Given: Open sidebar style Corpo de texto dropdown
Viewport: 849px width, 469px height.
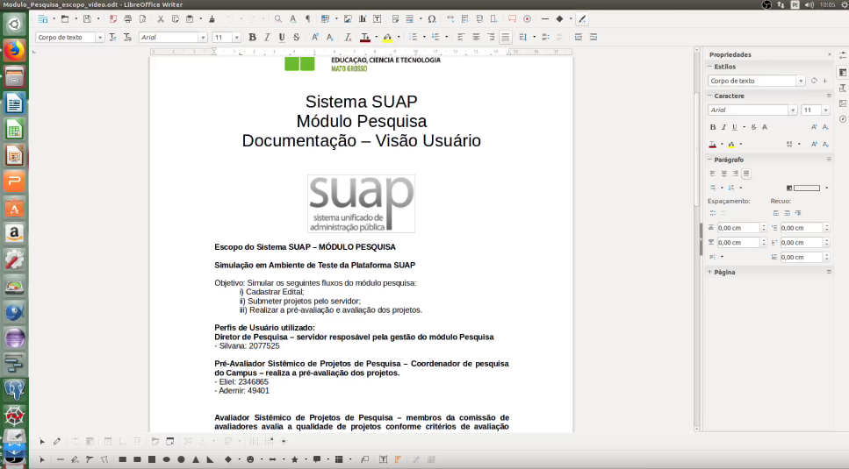Looking at the screenshot, I should point(800,81).
